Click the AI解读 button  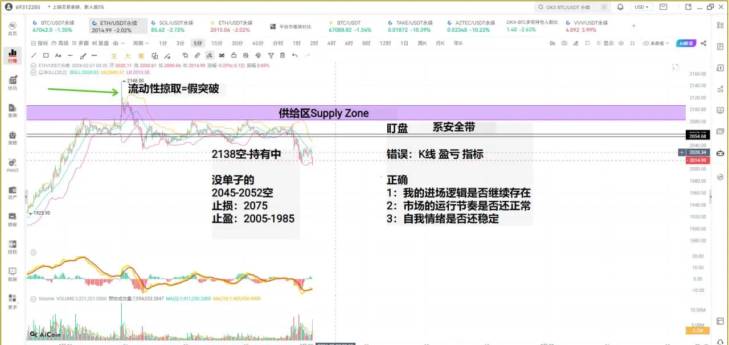click(x=687, y=43)
